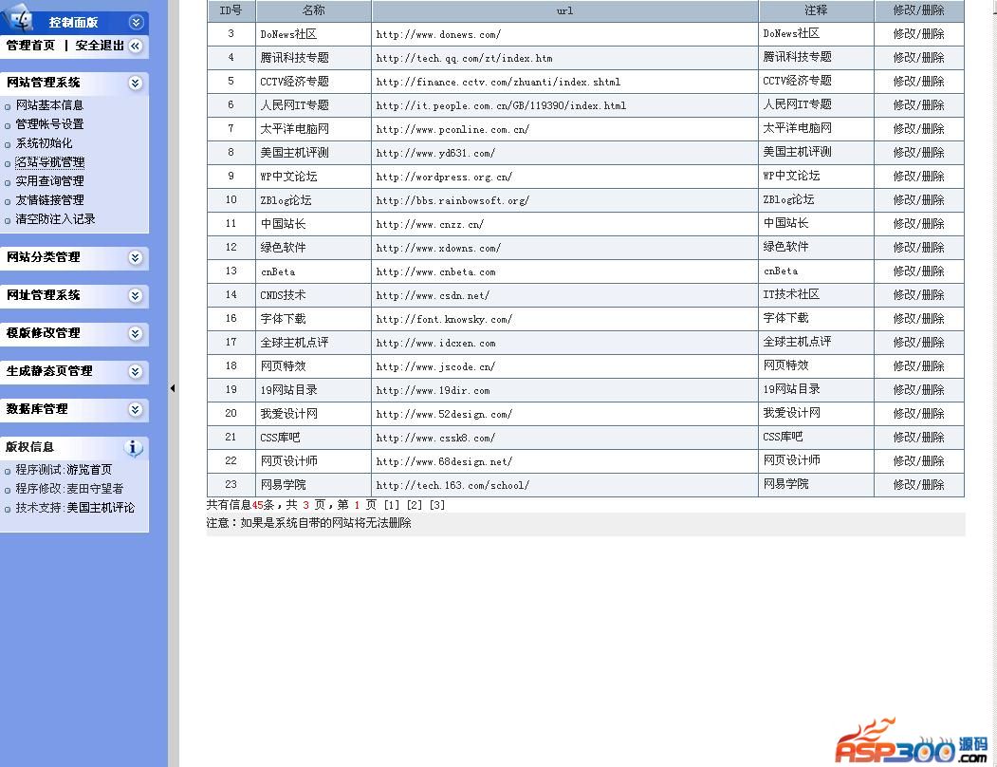
Task: Open 管理帐号设置 menu item
Action: pos(49,124)
